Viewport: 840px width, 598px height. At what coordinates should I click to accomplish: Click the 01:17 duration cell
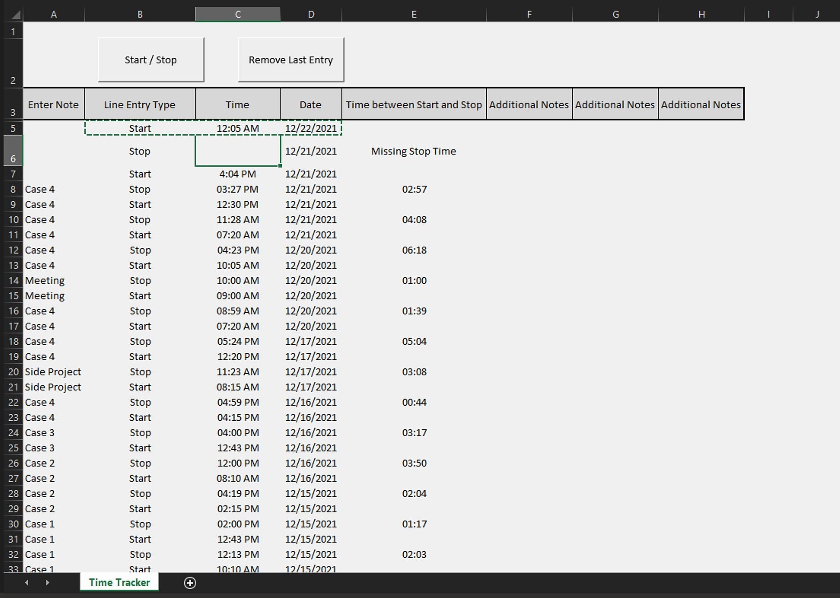coord(414,524)
